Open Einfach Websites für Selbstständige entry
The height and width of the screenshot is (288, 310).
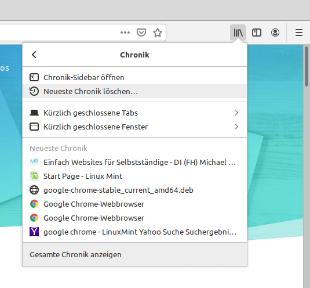pos(134,162)
